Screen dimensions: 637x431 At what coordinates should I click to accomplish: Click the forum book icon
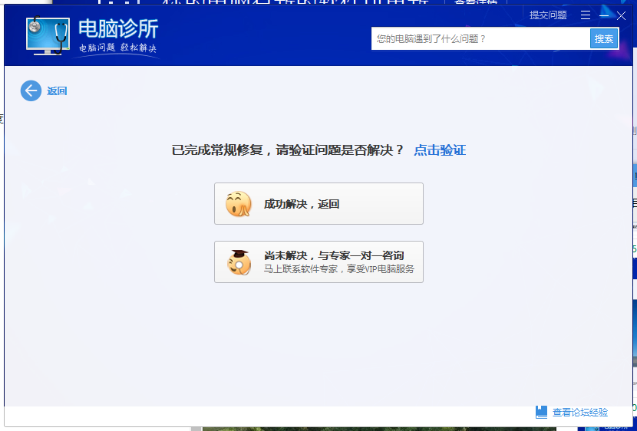pos(541,412)
